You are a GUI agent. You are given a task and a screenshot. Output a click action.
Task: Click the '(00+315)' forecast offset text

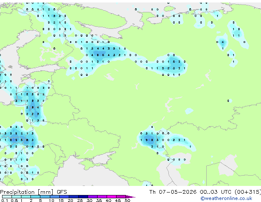pyautogui.click(x=248, y=192)
